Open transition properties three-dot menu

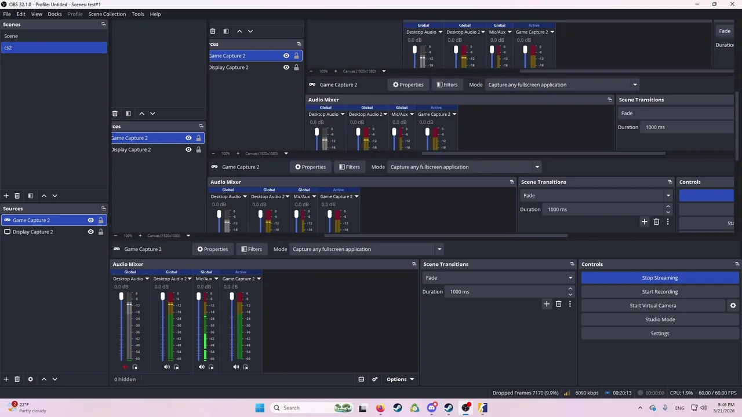570,304
